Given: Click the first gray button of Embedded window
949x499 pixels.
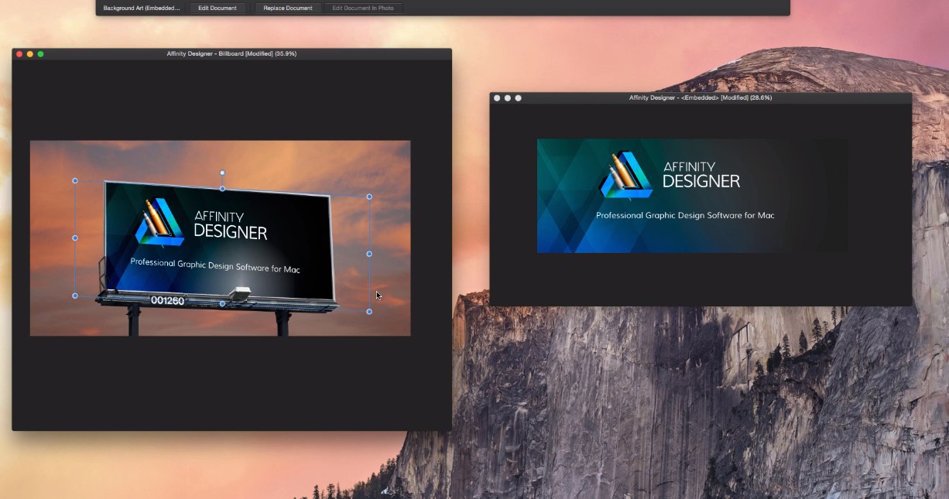Looking at the screenshot, I should pyautogui.click(x=497, y=98).
